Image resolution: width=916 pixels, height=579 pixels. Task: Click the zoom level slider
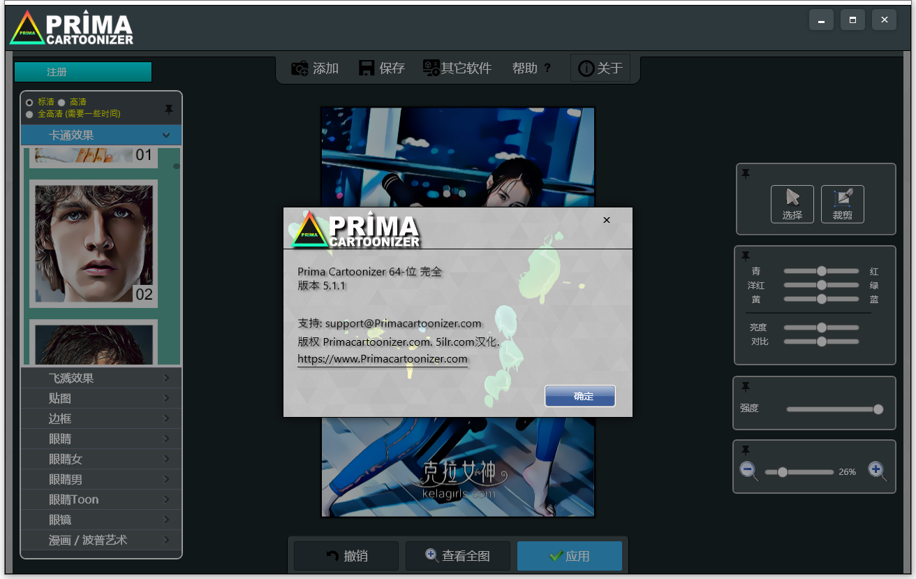point(799,472)
